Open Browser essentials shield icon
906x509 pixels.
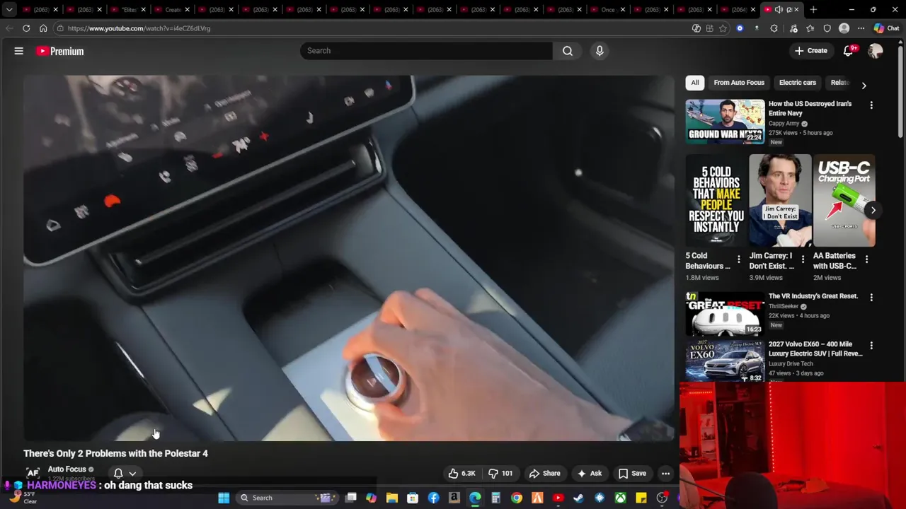(x=827, y=28)
